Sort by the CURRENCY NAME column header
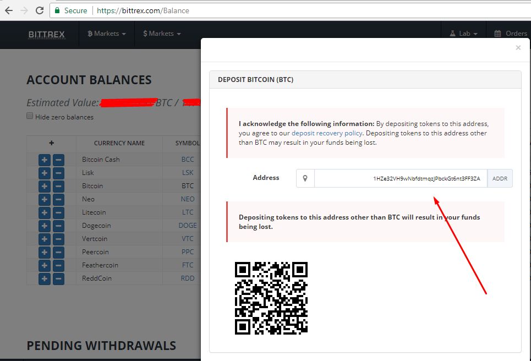 pos(119,143)
